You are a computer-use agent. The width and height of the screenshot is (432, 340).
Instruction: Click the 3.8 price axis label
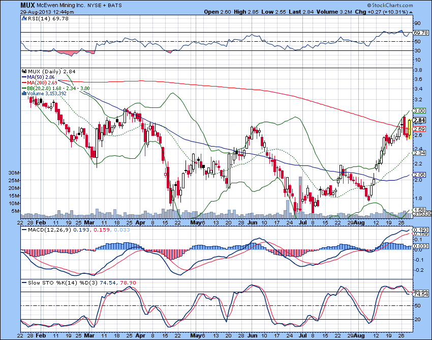tap(418, 70)
